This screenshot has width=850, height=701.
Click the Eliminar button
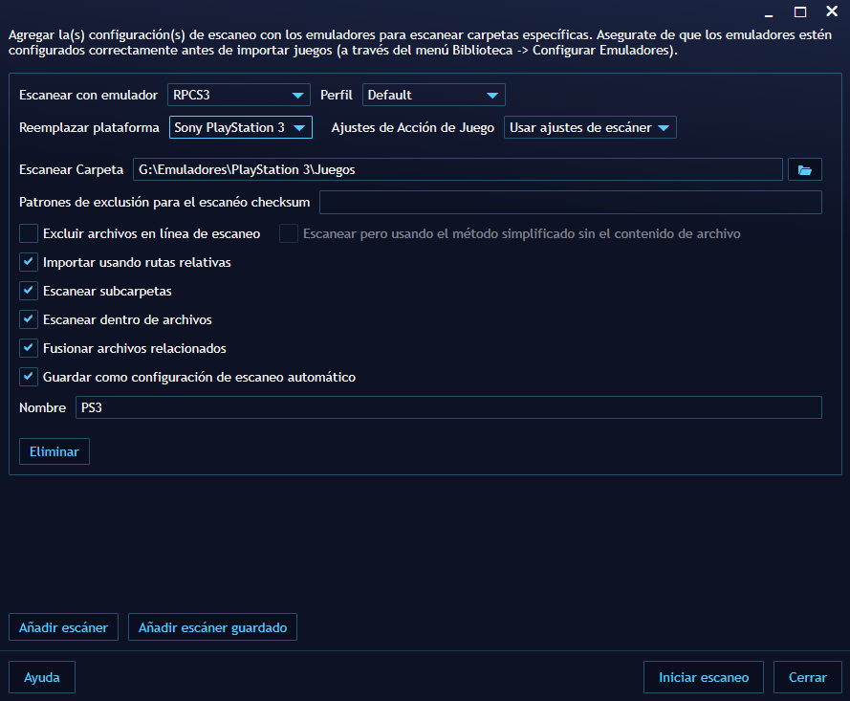click(54, 451)
